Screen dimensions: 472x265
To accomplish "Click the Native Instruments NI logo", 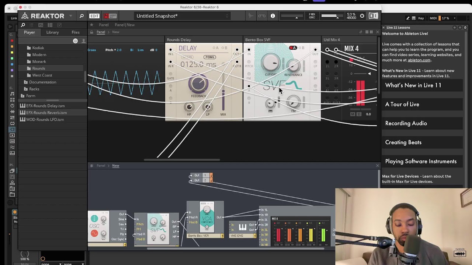I will (373, 16).
